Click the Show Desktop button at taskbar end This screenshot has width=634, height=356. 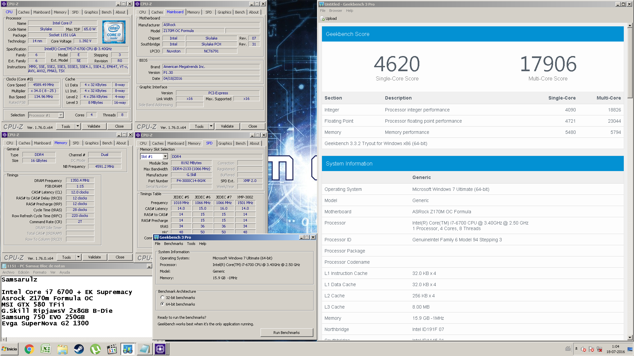(x=630, y=349)
